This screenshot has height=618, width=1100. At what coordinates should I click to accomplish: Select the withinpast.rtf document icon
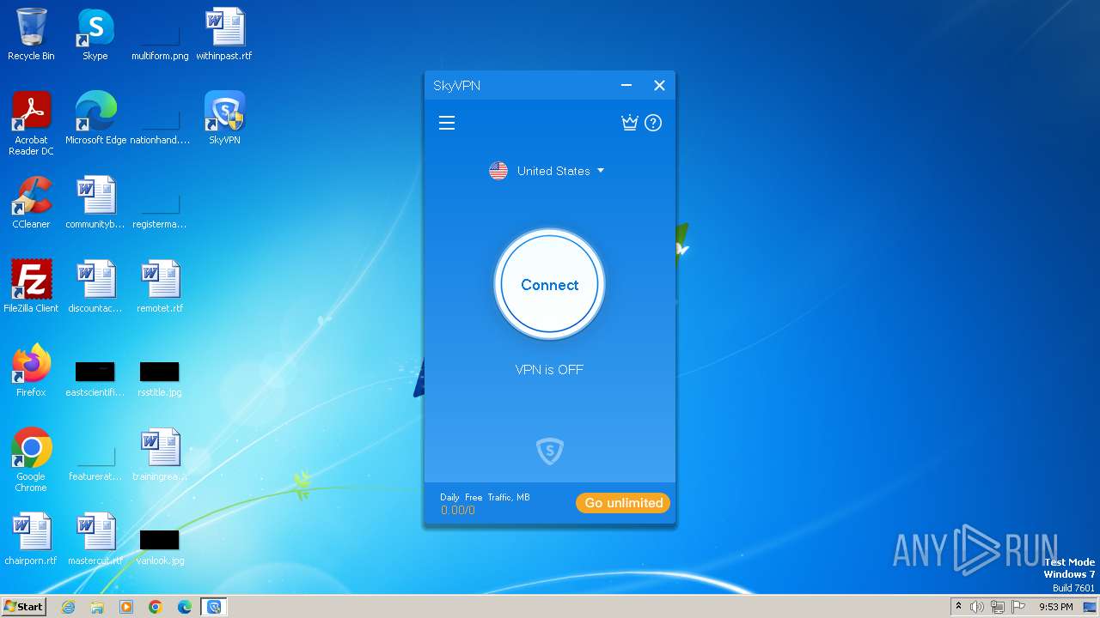(224, 34)
